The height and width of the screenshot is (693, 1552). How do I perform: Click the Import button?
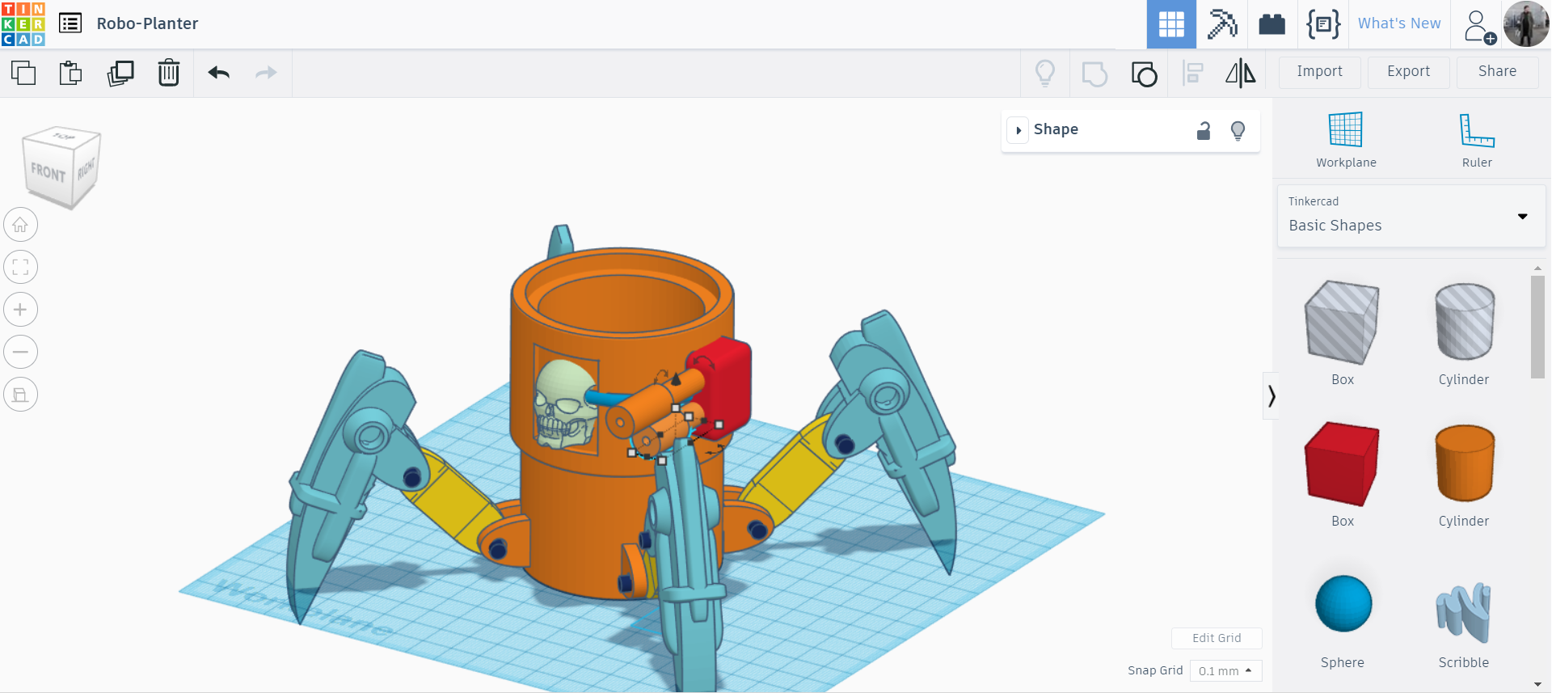[1319, 72]
